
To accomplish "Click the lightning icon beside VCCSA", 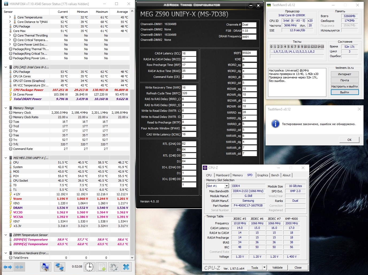I will click(11, 217).
